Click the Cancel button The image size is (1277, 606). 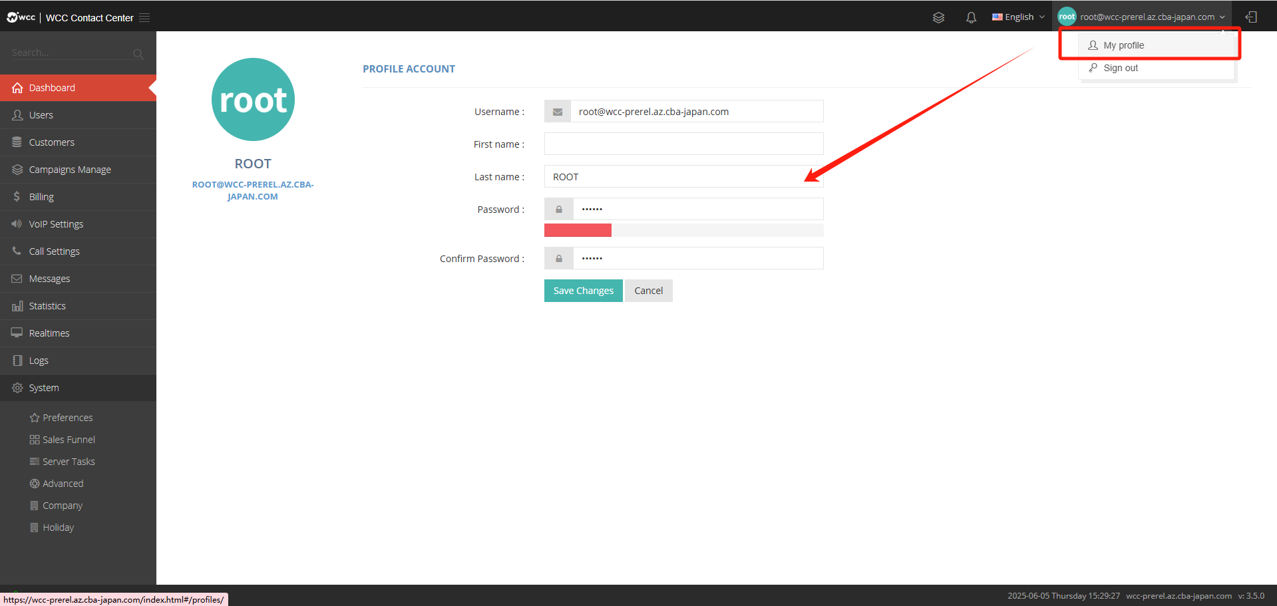click(649, 291)
